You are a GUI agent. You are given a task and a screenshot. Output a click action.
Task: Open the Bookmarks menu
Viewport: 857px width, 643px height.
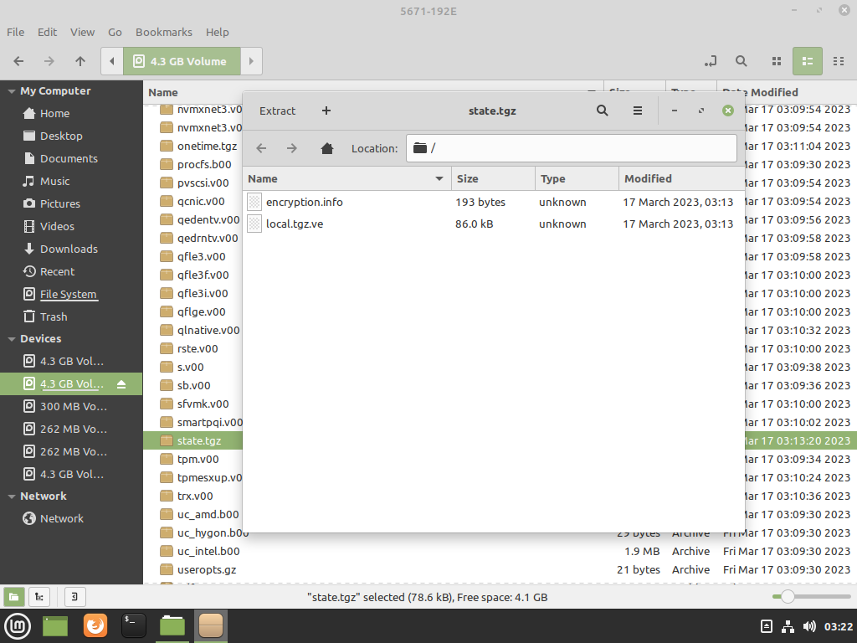pos(163,32)
